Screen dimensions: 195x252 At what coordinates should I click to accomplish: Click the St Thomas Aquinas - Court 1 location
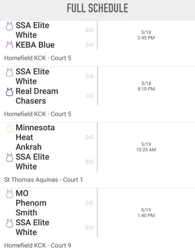coord(43,180)
